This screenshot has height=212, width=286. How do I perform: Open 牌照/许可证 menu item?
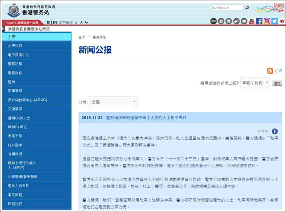(x=37, y=127)
